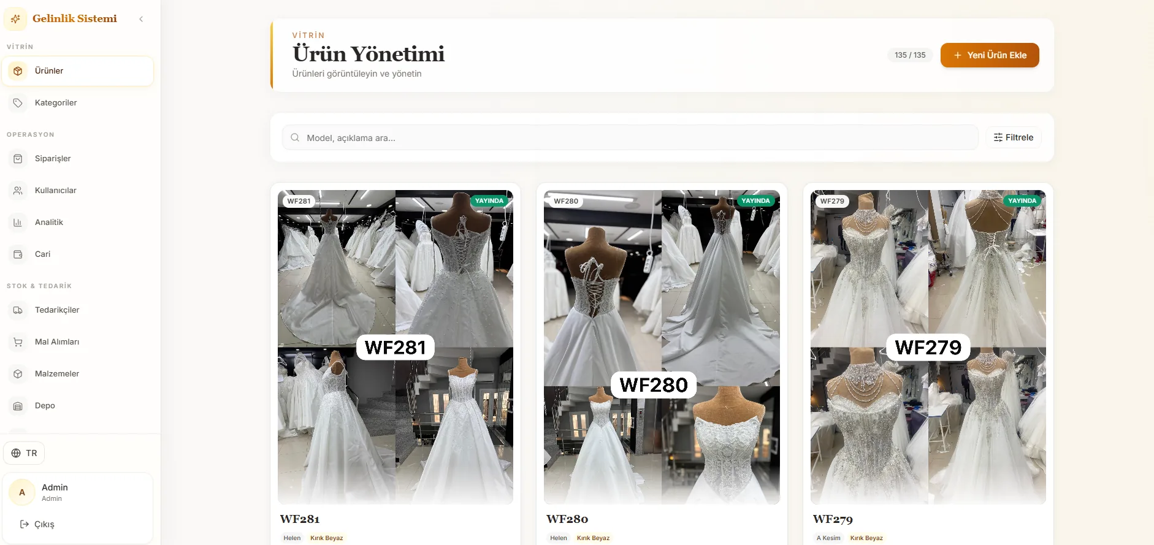Focus the Model, açıklama ara search field
Viewport: 1154px width, 545px height.
630,137
